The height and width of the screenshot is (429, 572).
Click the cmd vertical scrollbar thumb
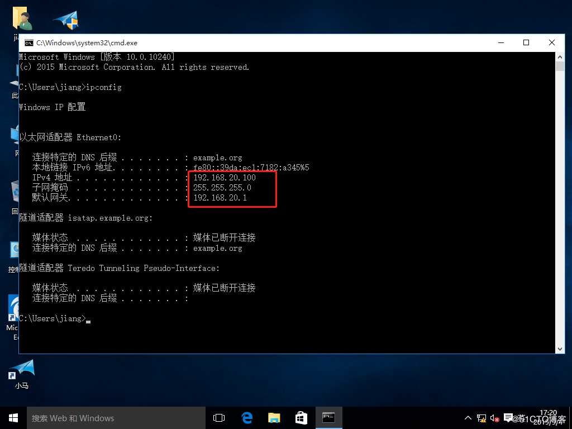pyautogui.click(x=560, y=66)
